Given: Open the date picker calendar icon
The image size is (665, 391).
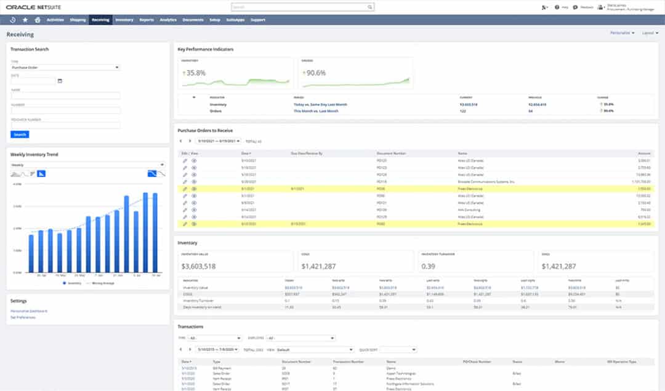Looking at the screenshot, I should [60, 81].
